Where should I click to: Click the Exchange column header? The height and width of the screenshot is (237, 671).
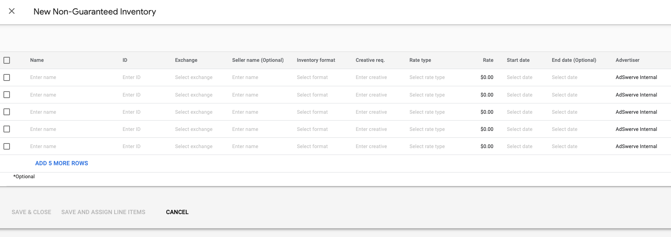click(186, 60)
